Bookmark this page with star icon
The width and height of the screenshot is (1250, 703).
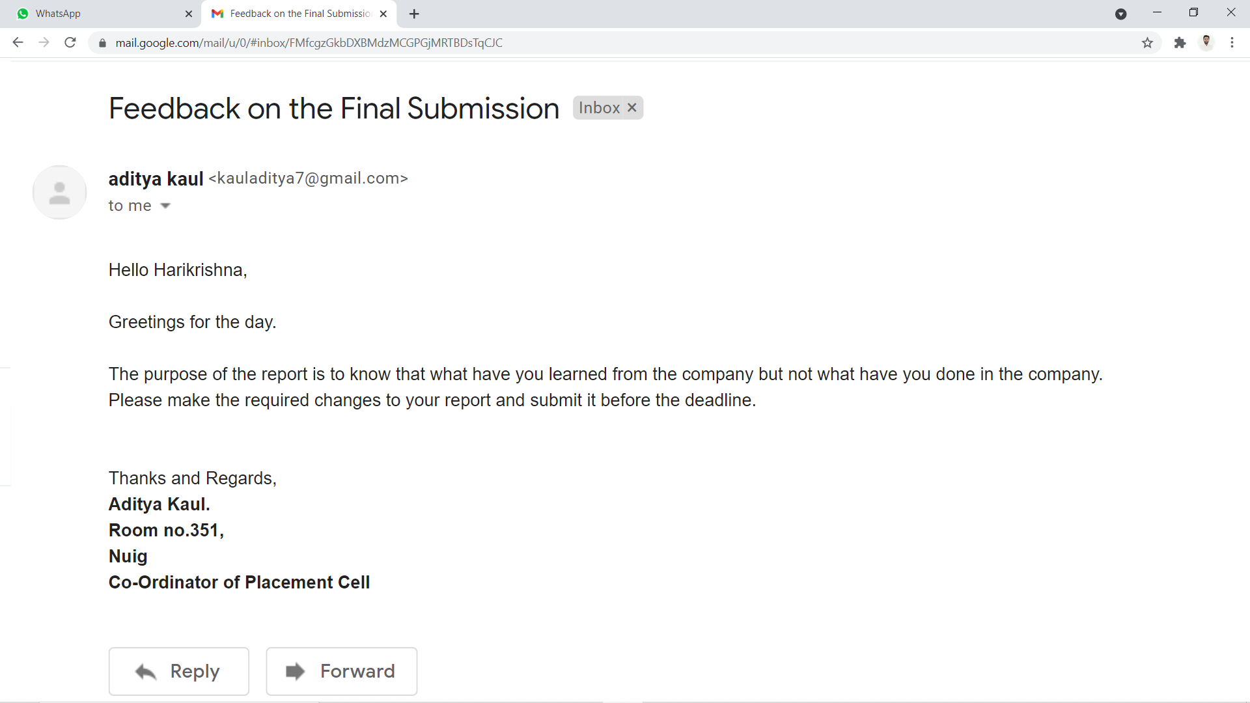pyautogui.click(x=1147, y=43)
